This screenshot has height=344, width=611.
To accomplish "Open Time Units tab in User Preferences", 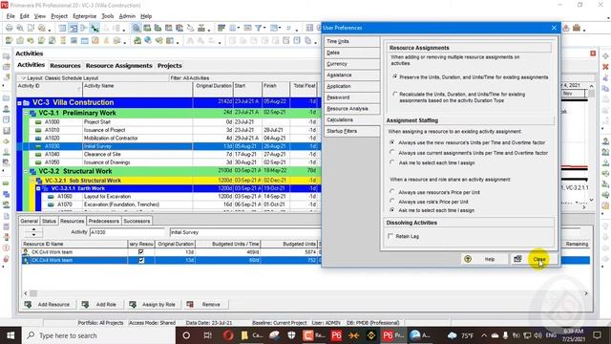I will click(351, 41).
